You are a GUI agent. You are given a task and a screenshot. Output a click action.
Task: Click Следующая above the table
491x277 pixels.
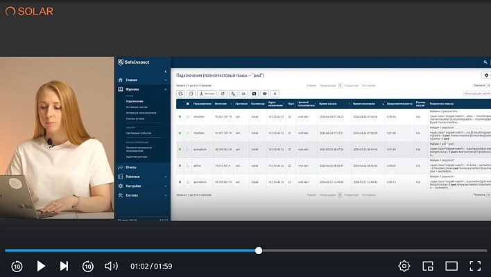351,85
